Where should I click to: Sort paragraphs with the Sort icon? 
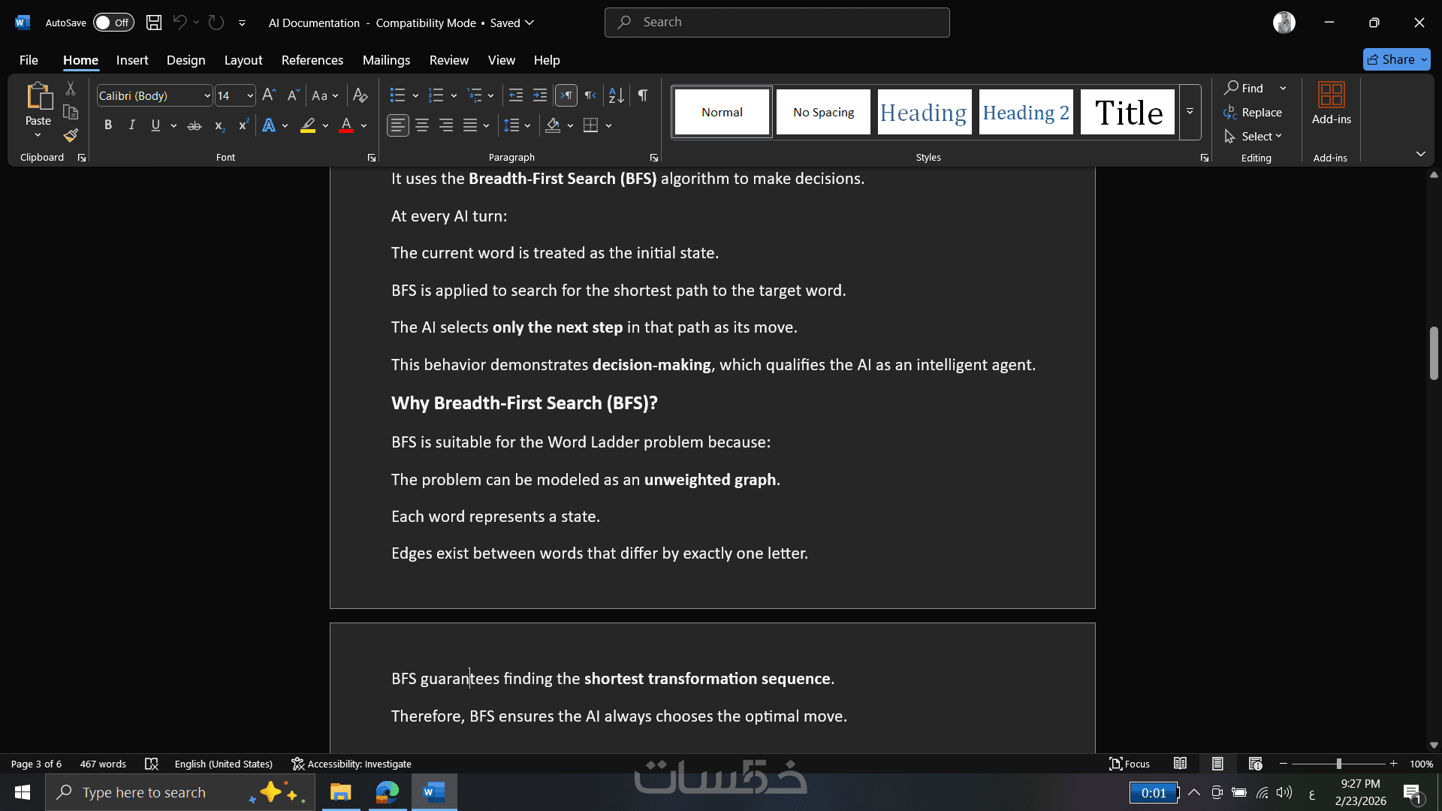[616, 95]
